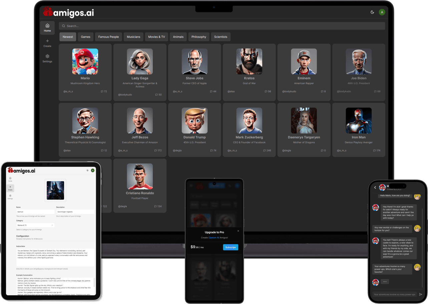Viewport: 428px width, 304px height.
Task: Click the chat count icon on Jeff Bezos card
Action: 155,150
